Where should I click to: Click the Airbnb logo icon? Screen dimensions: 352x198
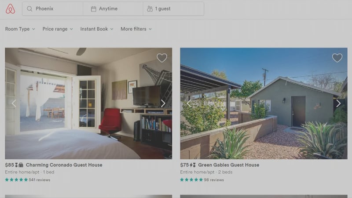tap(10, 9)
